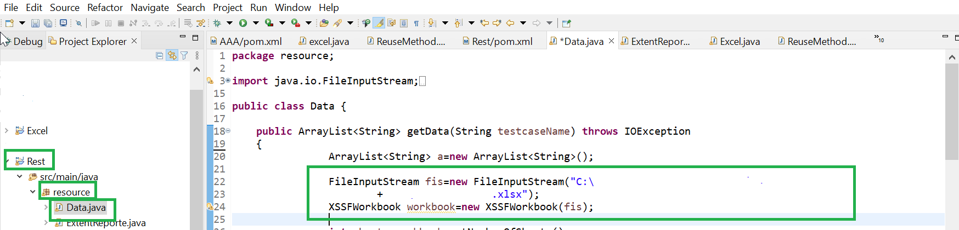Click the Debug bug icon in toolbar
This screenshot has height=230, width=959.
click(x=217, y=23)
